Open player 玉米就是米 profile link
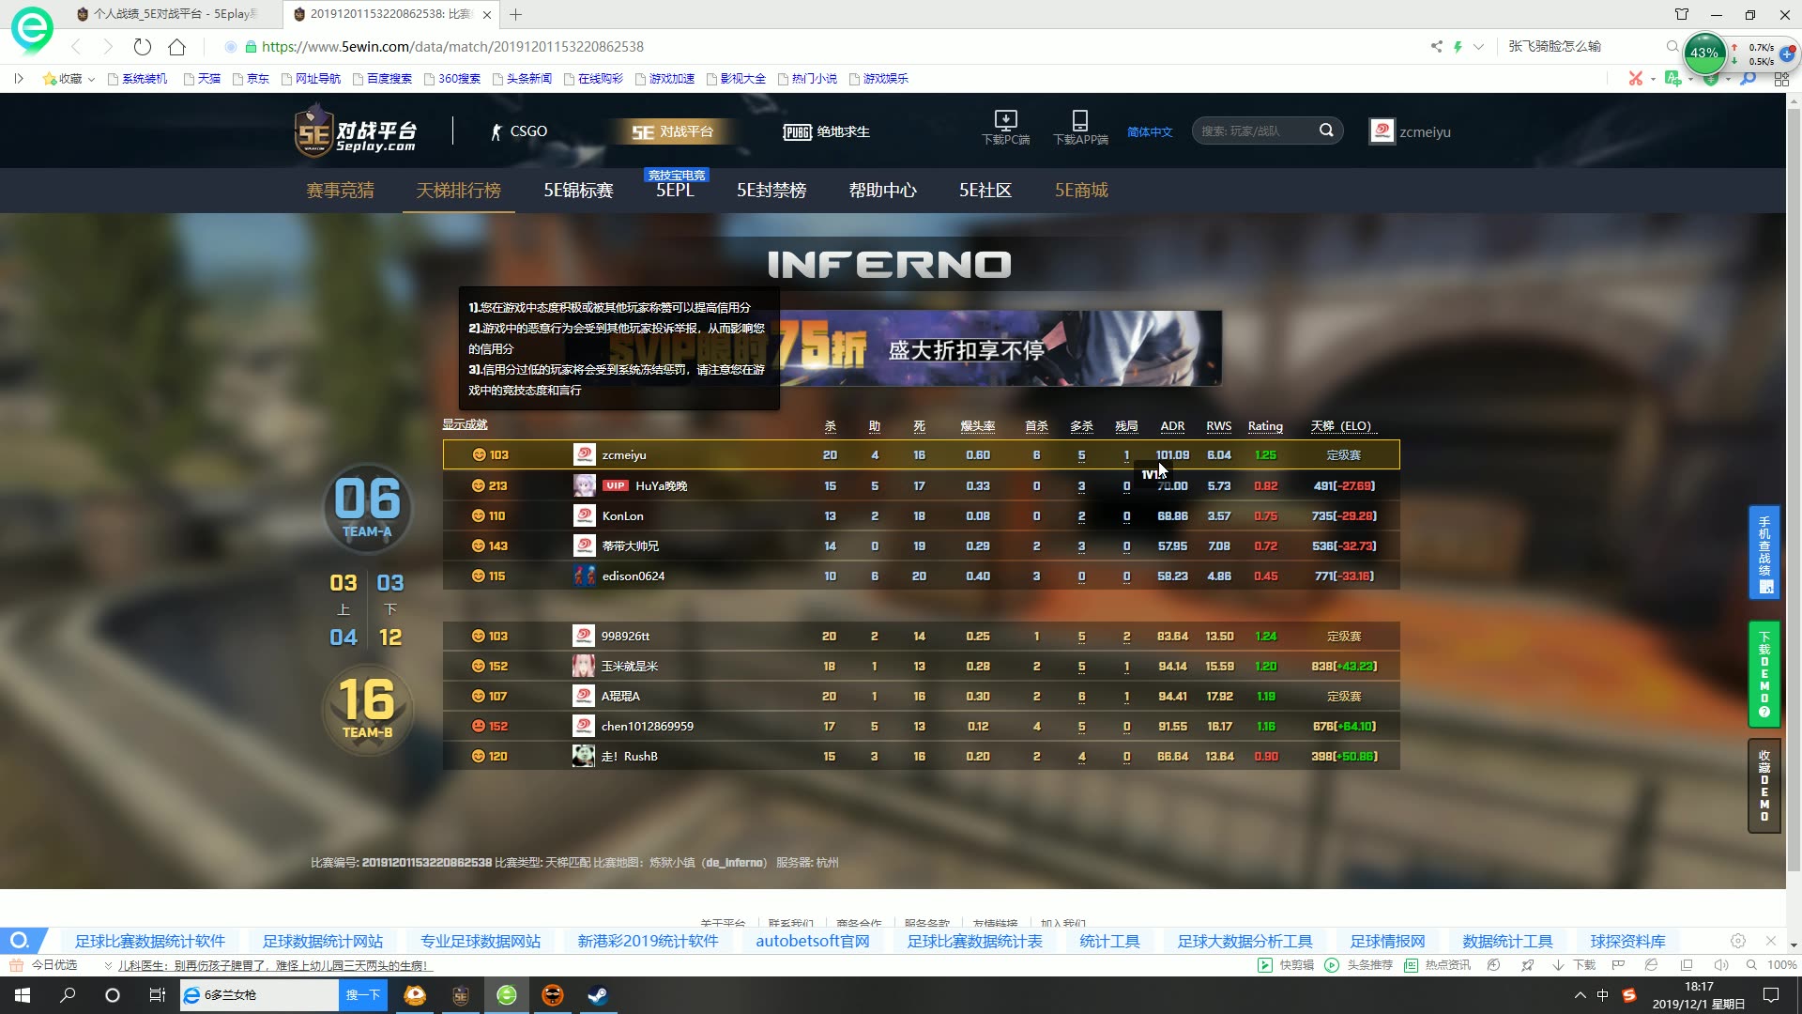Screen dimensions: 1802x1014 click(x=629, y=666)
